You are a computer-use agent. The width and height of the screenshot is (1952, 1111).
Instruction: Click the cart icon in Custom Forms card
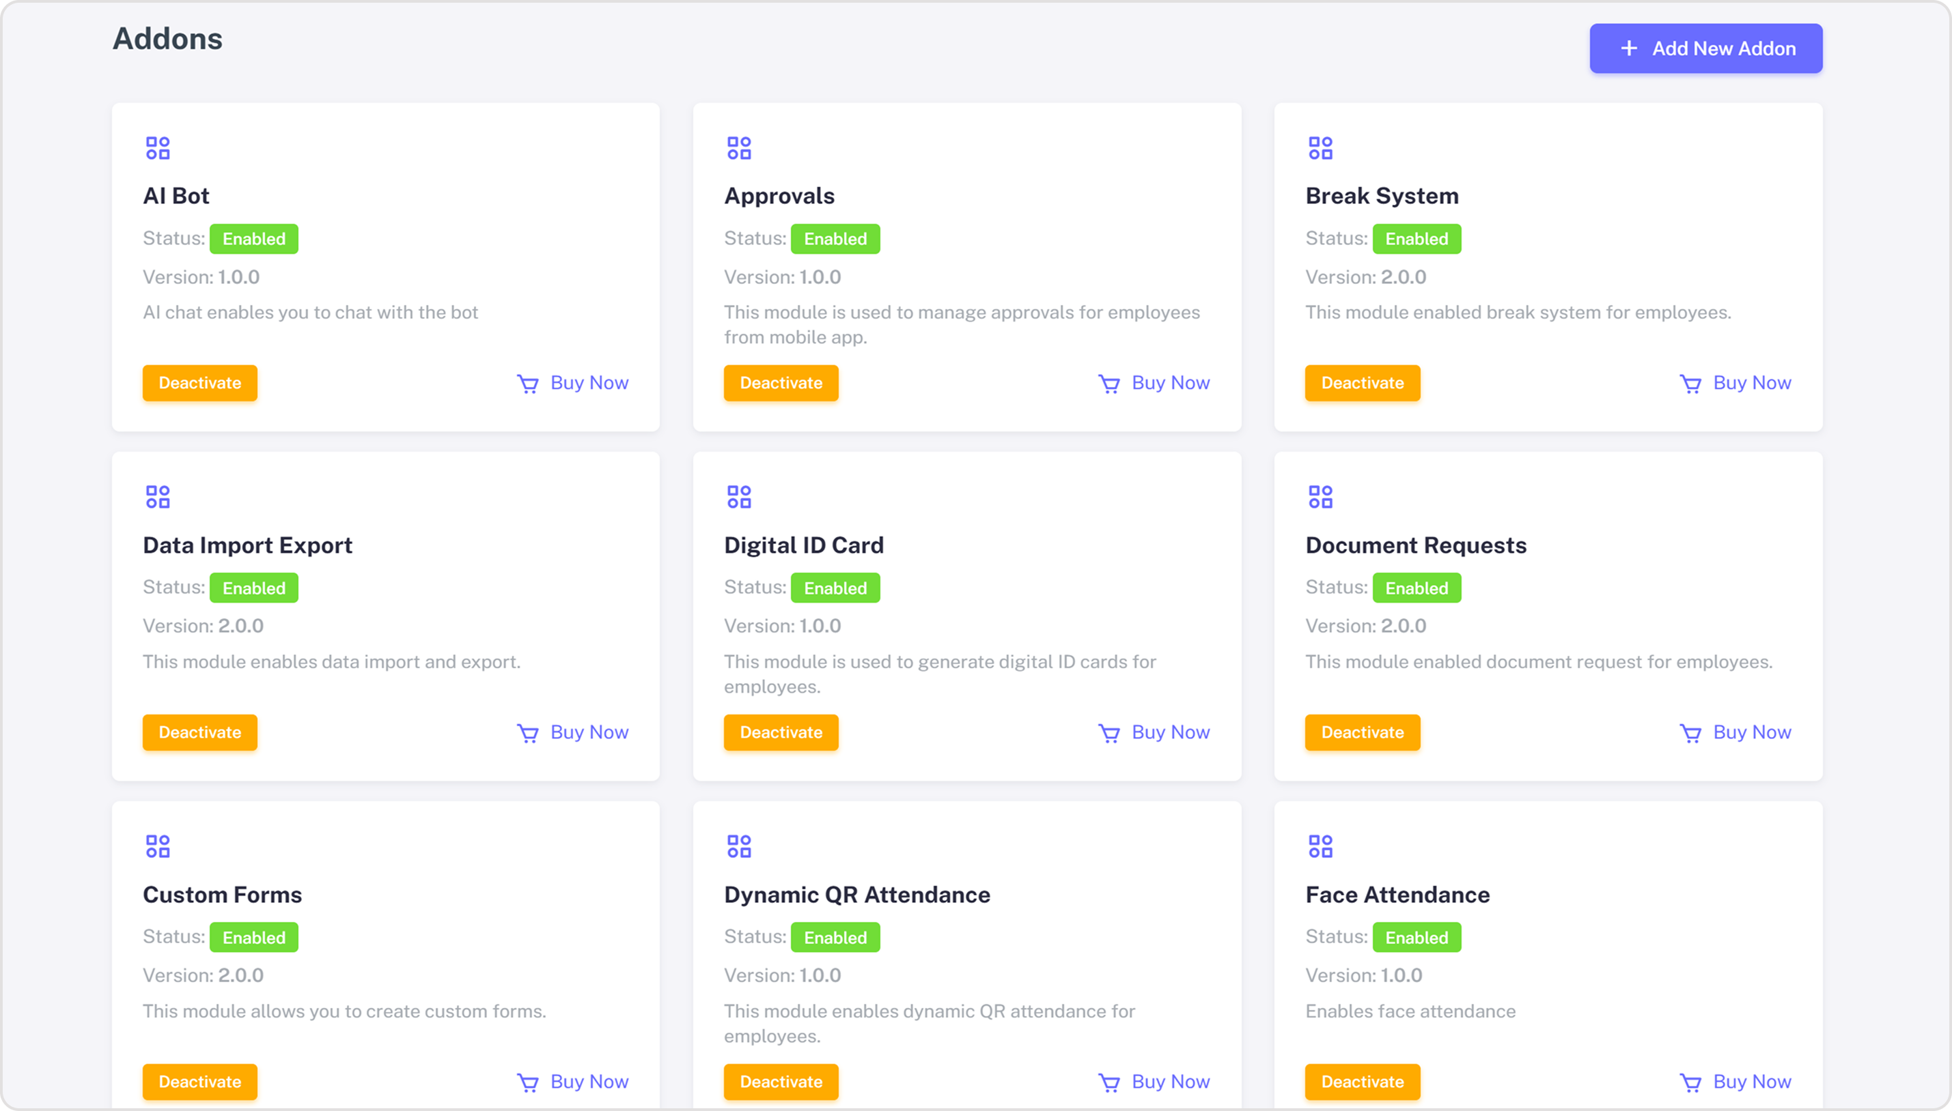pyautogui.click(x=528, y=1083)
